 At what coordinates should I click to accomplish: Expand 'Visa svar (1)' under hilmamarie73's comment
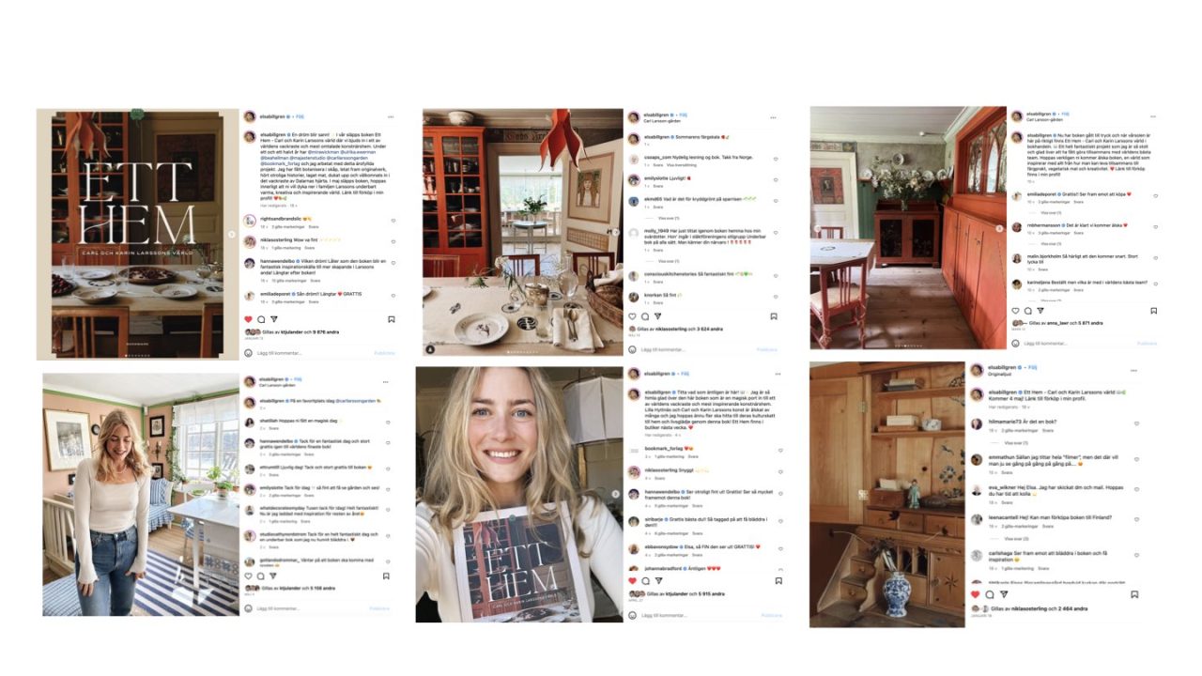pyautogui.click(x=1016, y=442)
